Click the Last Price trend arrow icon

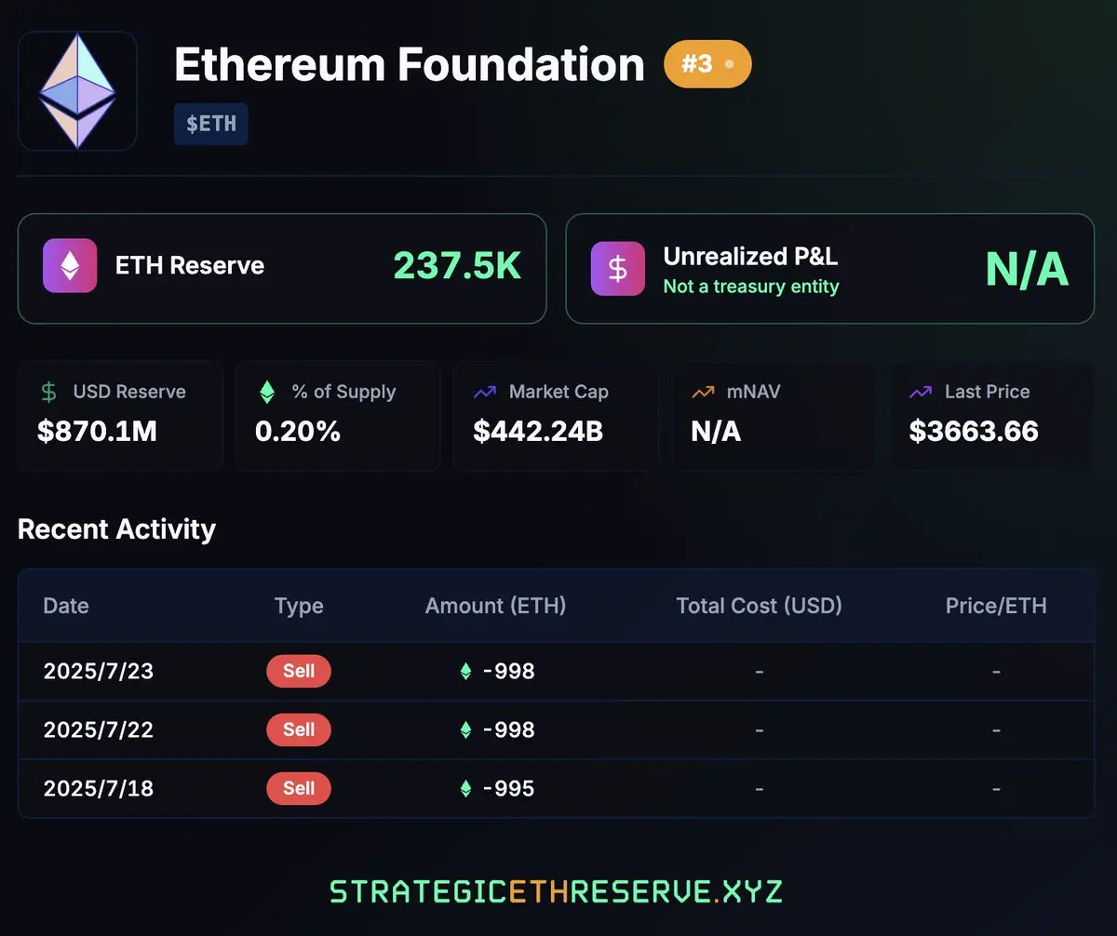click(921, 393)
